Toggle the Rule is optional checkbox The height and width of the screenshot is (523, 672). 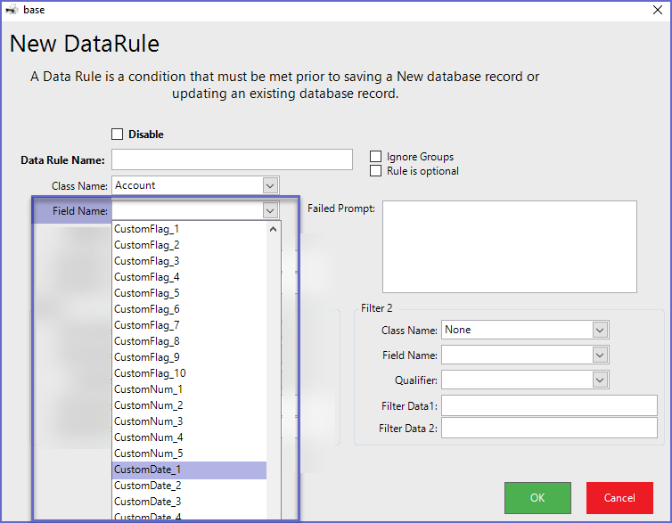pyautogui.click(x=376, y=171)
